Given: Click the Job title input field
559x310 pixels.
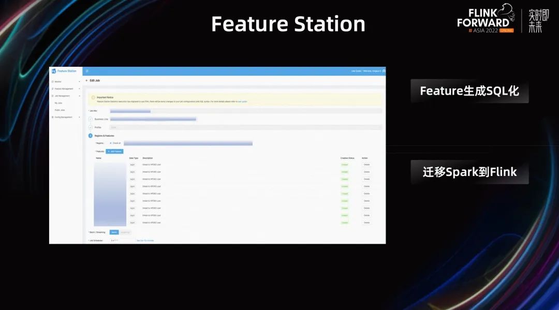Looking at the screenshot, I should pos(246,111).
